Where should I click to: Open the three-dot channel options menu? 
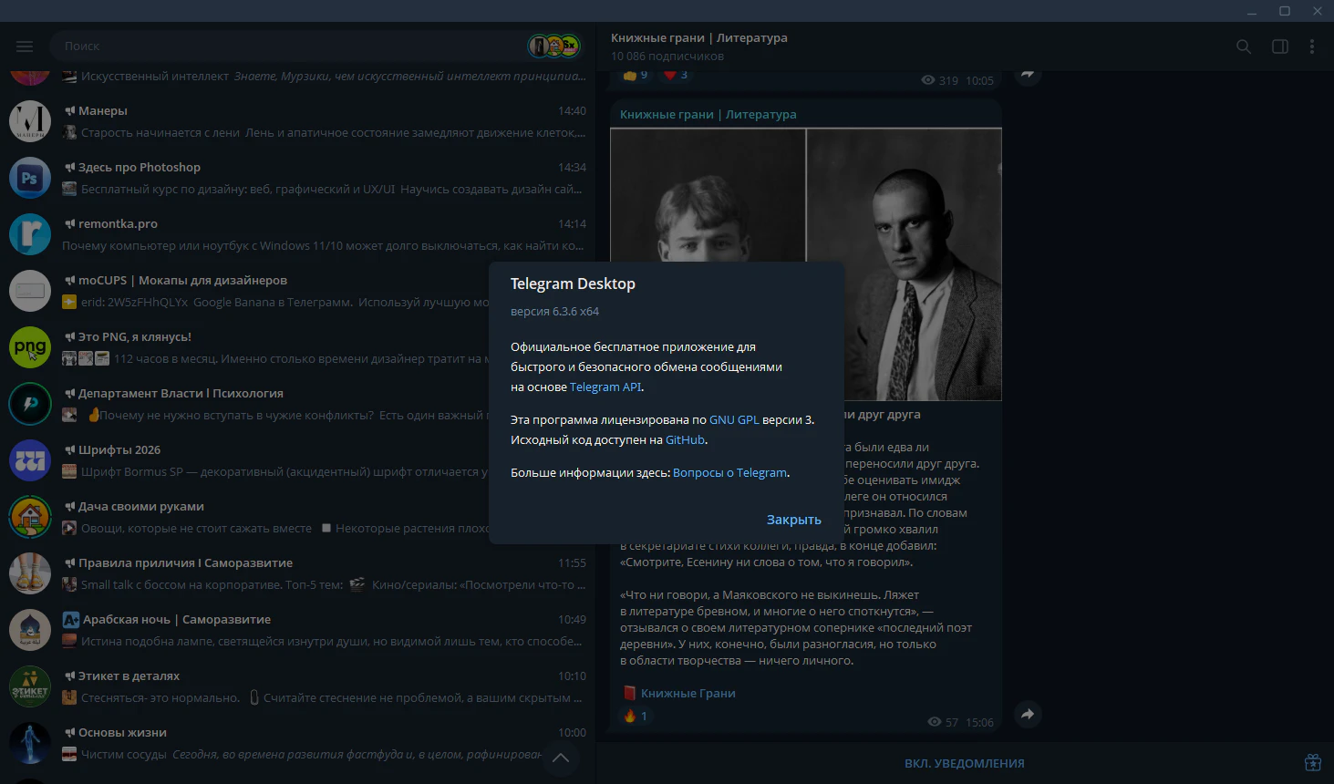[x=1311, y=46]
